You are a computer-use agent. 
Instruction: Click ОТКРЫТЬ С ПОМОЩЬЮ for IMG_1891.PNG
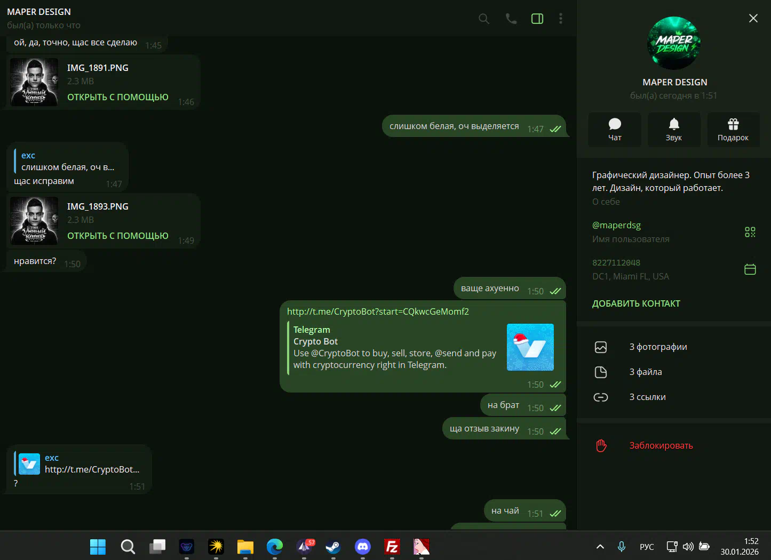(x=117, y=97)
